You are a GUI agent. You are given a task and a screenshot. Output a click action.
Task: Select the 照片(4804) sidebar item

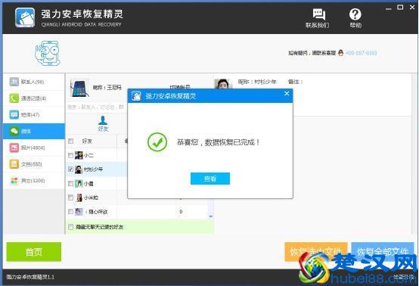click(34, 148)
